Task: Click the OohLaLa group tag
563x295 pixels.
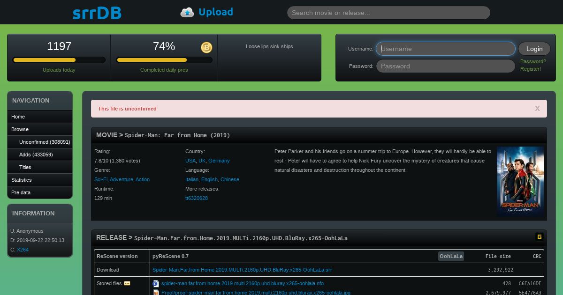Action: click(451, 256)
